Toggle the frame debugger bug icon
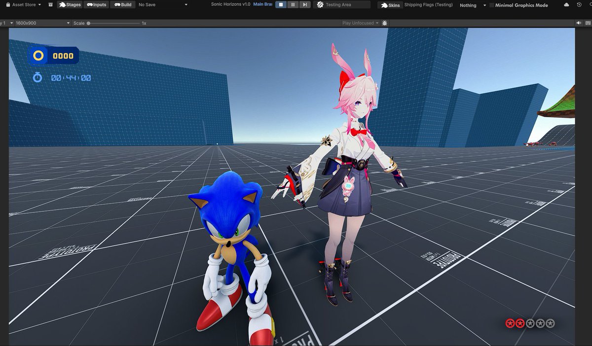Image resolution: width=592 pixels, height=346 pixels. tap(385, 23)
